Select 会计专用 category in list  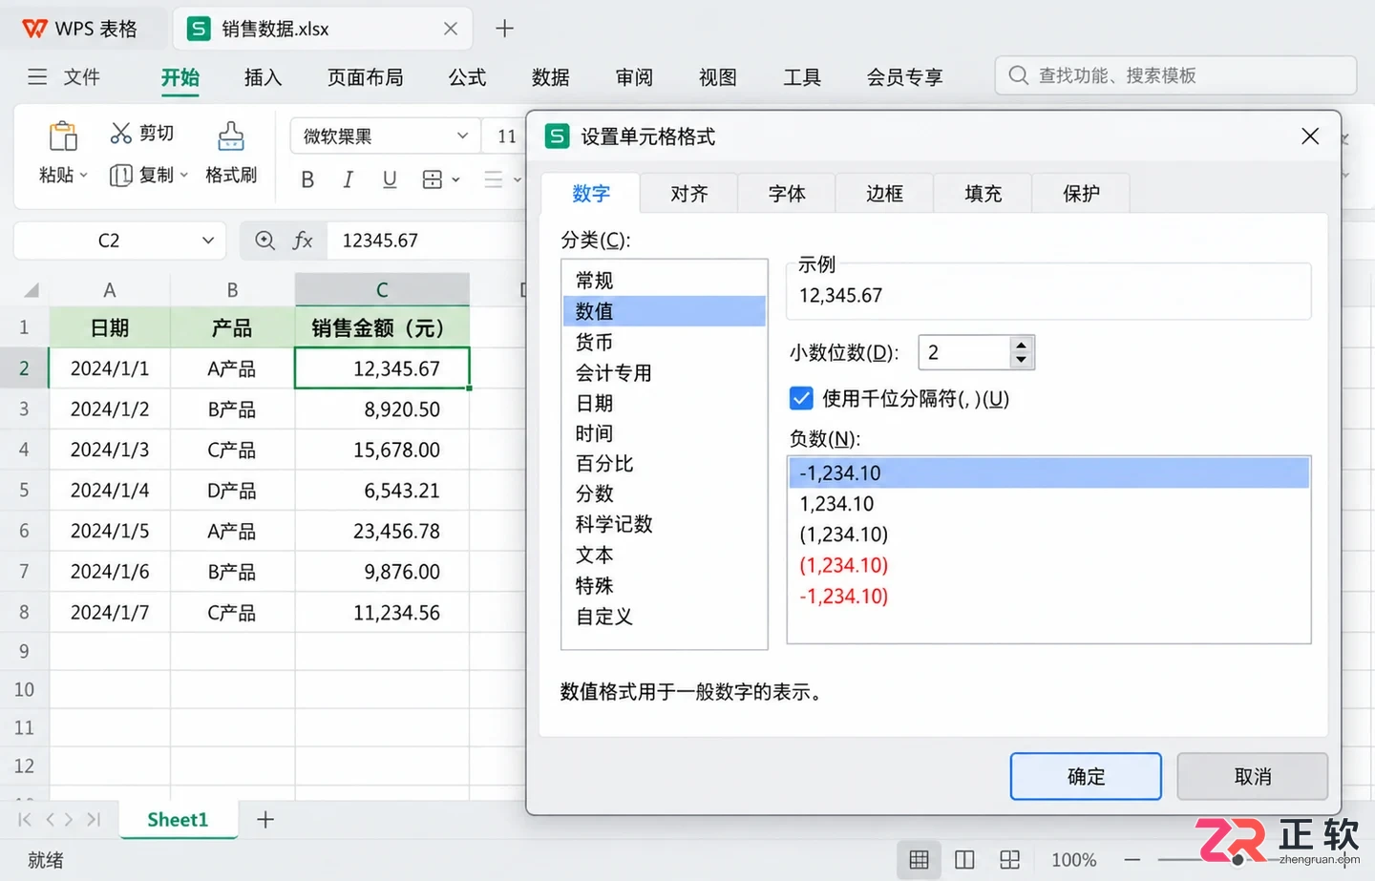pos(665,372)
